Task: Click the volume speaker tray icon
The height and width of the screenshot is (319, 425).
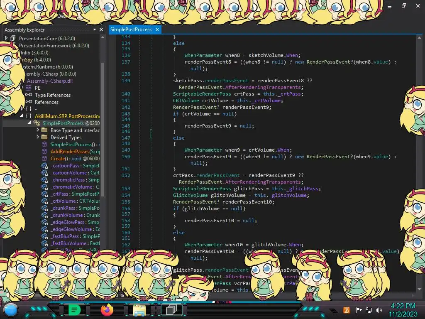Action: point(379,310)
